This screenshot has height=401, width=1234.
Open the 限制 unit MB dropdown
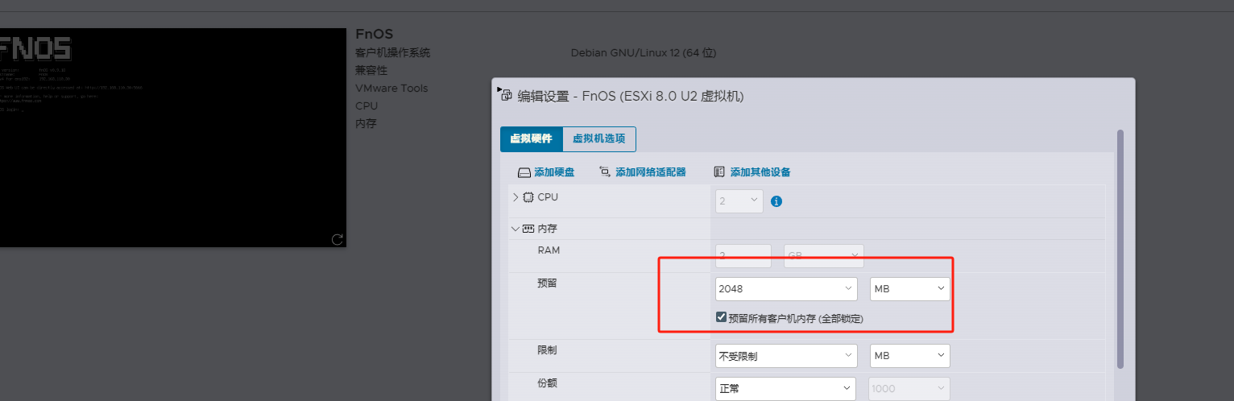click(x=910, y=356)
